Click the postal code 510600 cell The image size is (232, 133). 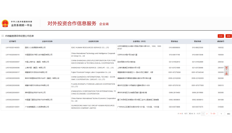(221, 107)
